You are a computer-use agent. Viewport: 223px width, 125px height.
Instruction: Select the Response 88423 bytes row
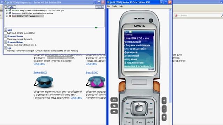click(32, 13)
